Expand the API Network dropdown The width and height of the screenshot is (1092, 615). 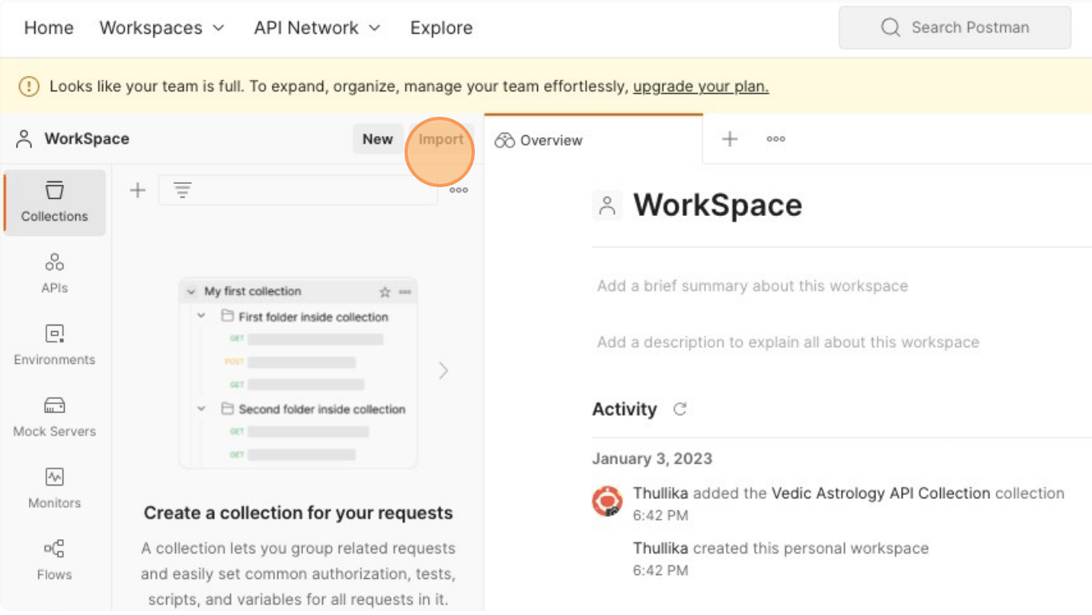click(317, 28)
